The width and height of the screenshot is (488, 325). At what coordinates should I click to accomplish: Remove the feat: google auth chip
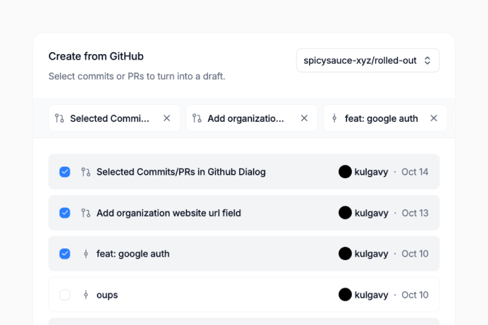434,118
